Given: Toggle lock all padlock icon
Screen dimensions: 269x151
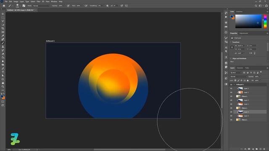Looking at the screenshot, I should point(248,81).
